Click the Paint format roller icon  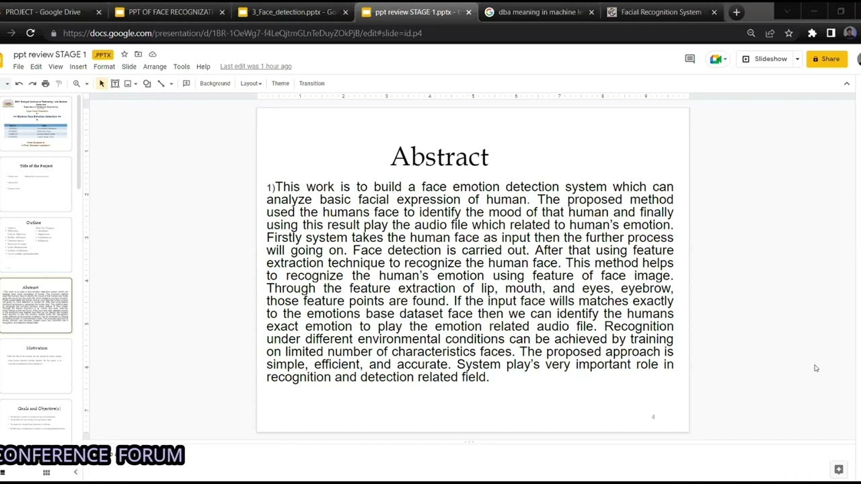pos(59,83)
